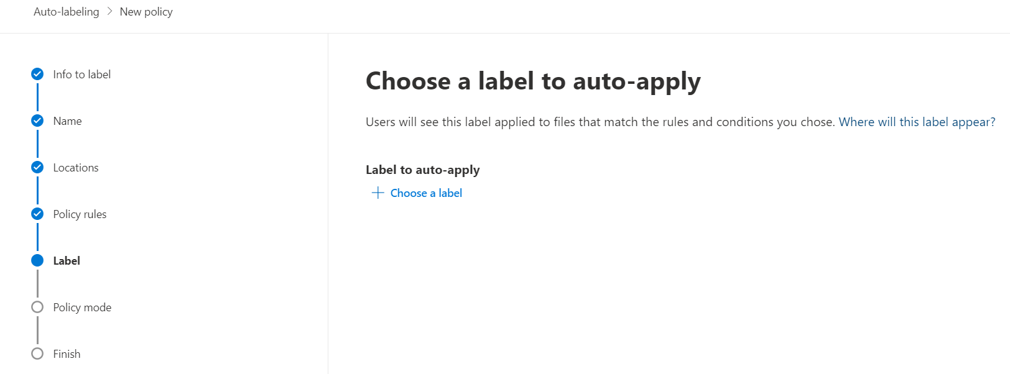Click the Finish step empty circle
The height and width of the screenshot is (374, 1010).
(x=37, y=353)
